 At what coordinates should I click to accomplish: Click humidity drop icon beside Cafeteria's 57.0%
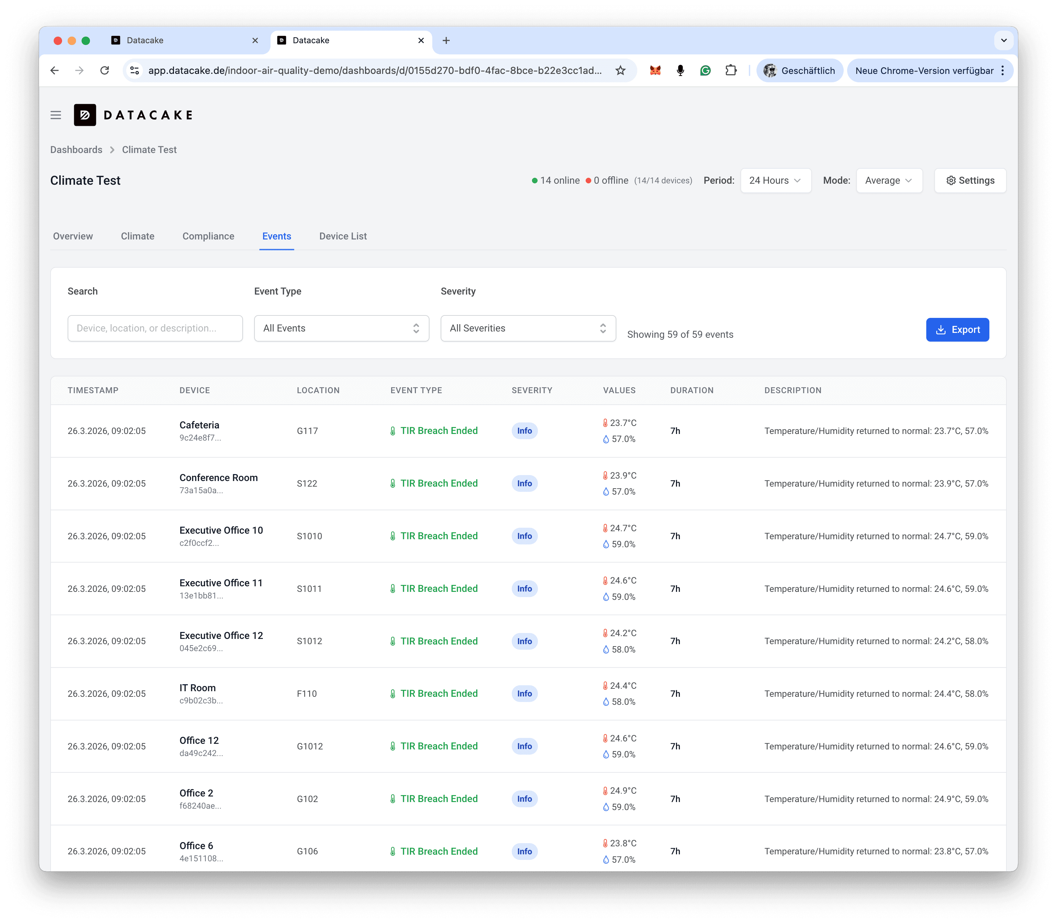tap(606, 439)
